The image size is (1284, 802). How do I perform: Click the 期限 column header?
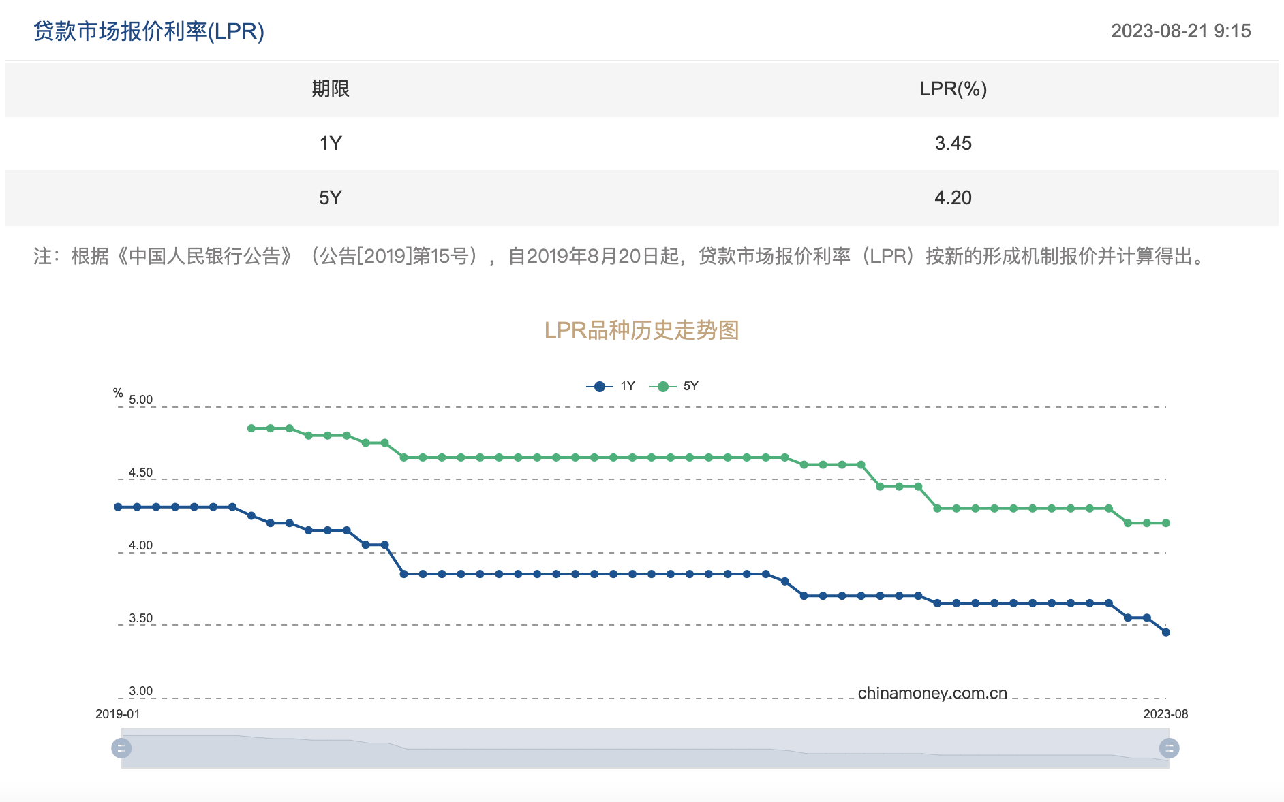click(x=331, y=89)
